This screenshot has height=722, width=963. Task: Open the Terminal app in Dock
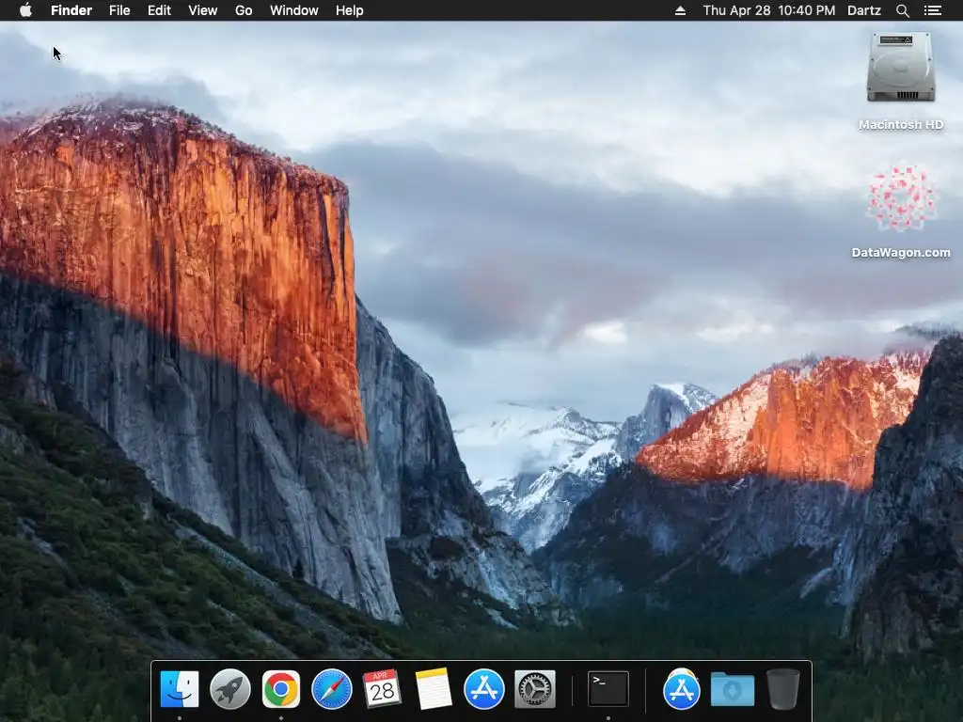pos(608,689)
